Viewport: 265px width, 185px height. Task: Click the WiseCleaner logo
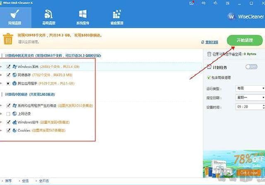246,17
